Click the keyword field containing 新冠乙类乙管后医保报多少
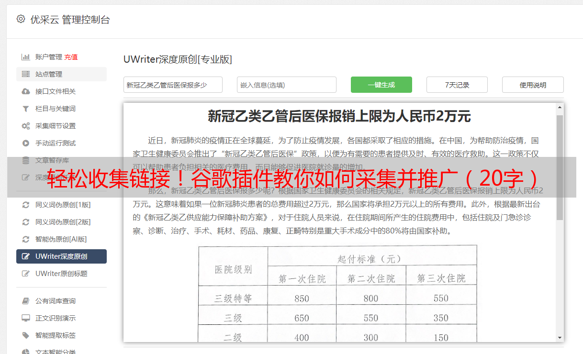This screenshot has height=354, width=583. pyautogui.click(x=173, y=85)
